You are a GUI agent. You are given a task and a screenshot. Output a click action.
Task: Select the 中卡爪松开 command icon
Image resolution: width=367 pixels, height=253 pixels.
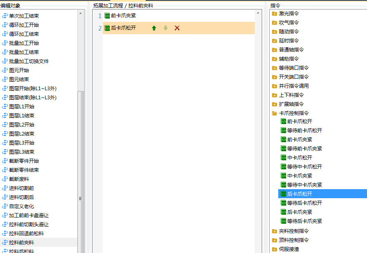(x=284, y=158)
